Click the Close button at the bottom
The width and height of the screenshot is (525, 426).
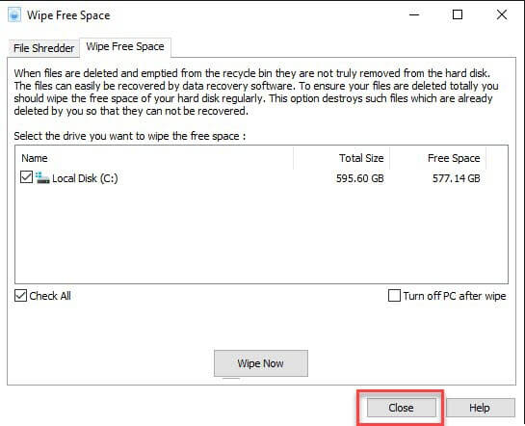coord(401,408)
